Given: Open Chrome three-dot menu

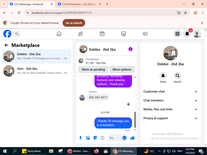Looking at the screenshot, I should (x=202, y=13).
